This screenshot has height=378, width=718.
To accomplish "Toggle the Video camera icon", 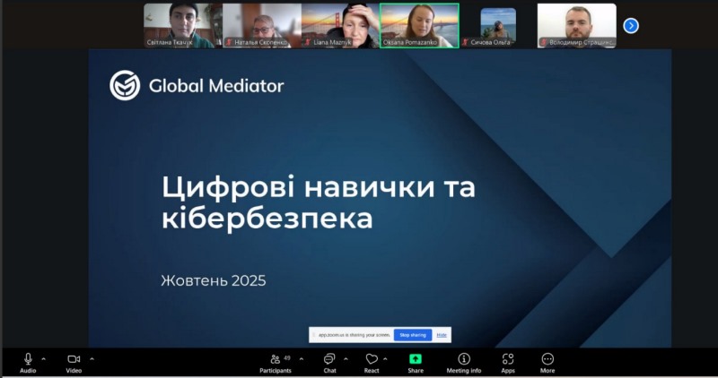I will tap(74, 359).
